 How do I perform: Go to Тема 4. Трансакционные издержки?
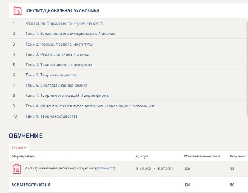59,65
